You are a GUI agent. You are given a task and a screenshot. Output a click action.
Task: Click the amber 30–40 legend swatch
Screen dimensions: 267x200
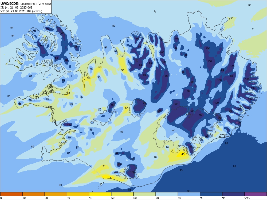click(x=78, y=194)
